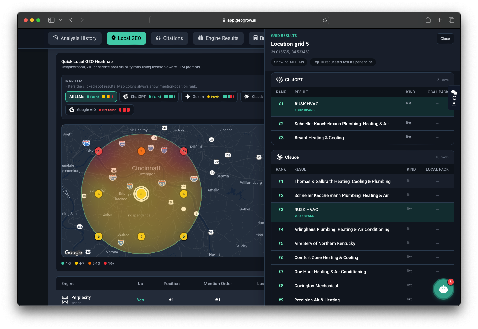Click the Perplexity engine icon
Image resolution: width=478 pixels, height=329 pixels.
click(65, 300)
